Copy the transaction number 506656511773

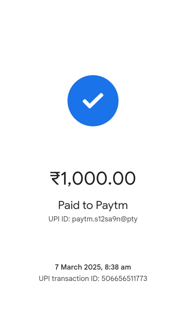click(124, 279)
